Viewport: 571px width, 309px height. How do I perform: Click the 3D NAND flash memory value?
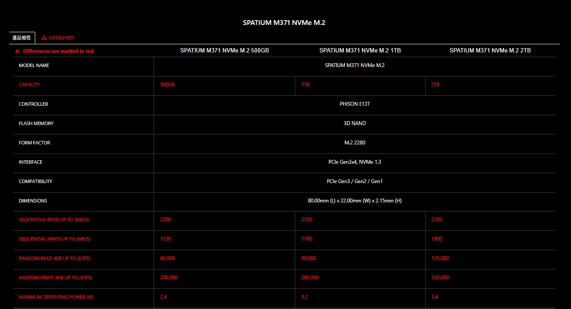pyautogui.click(x=355, y=123)
